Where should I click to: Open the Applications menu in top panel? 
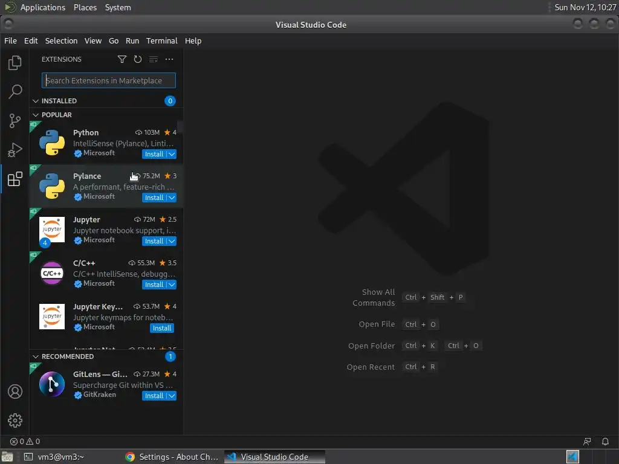[43, 7]
